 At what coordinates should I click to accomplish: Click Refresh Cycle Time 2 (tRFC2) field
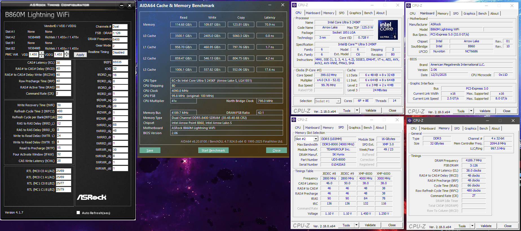[x=64, y=111]
